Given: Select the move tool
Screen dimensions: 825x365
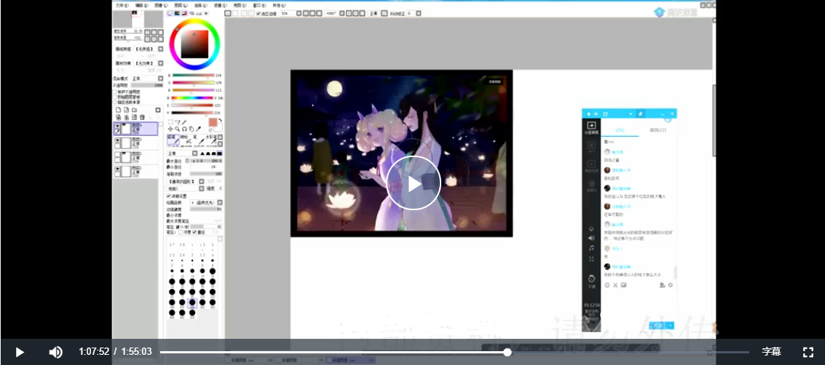Looking at the screenshot, I should 170,129.
